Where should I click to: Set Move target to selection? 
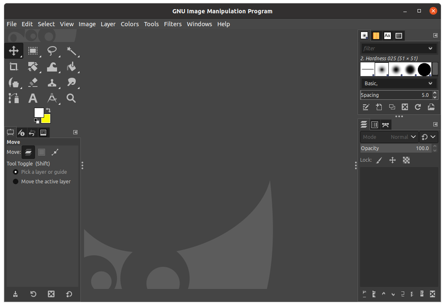(42, 152)
